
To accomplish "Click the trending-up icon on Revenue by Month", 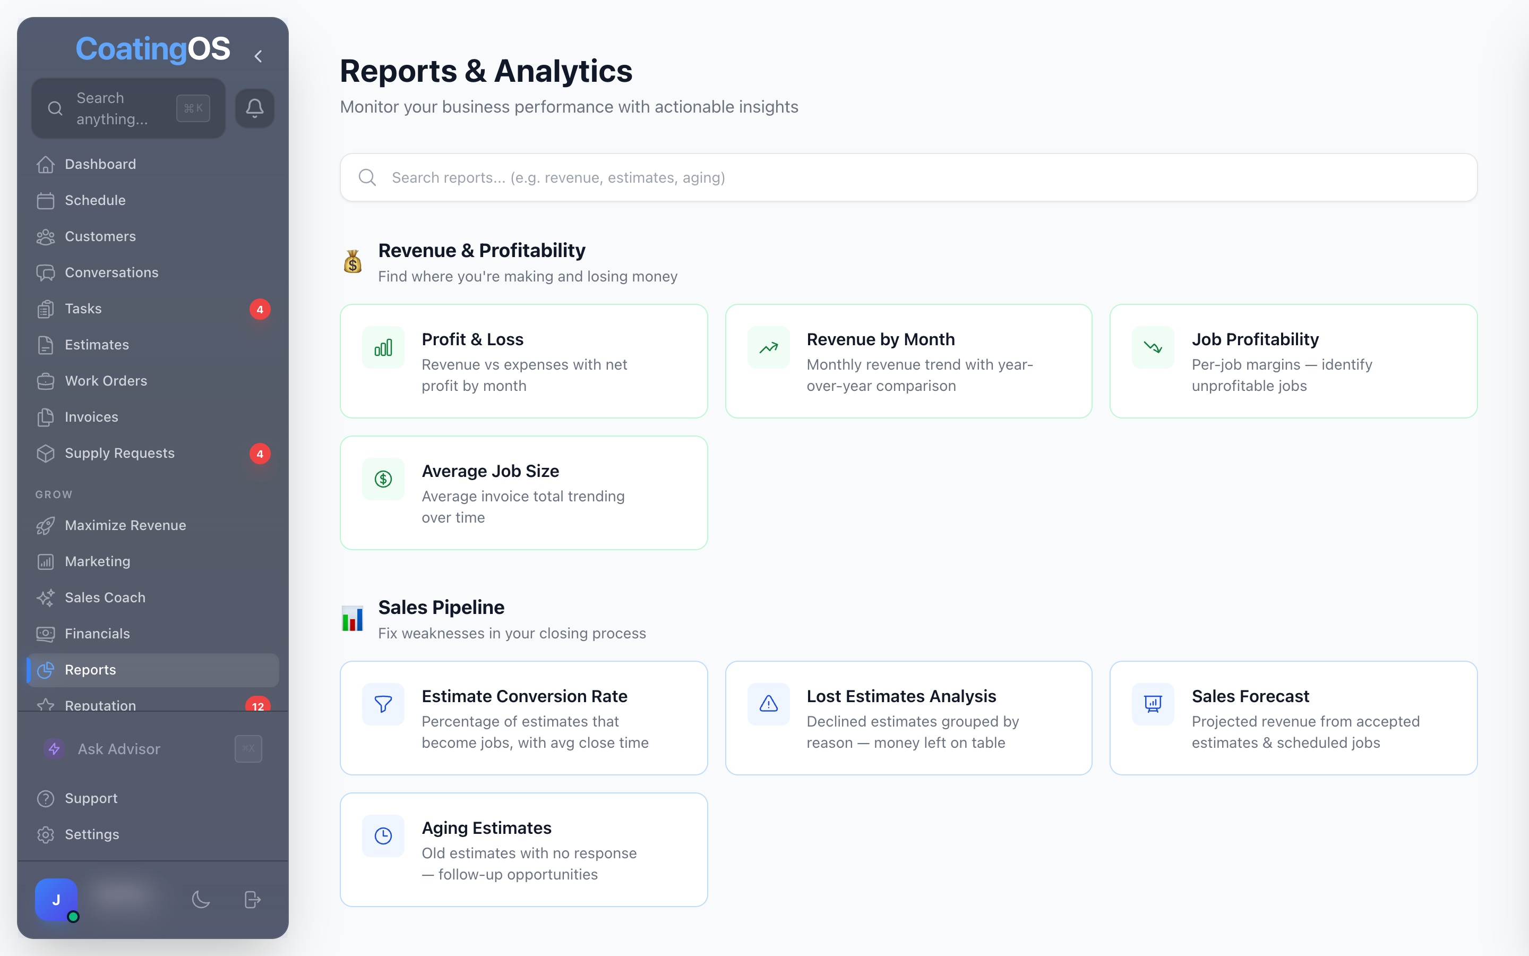I will pos(768,348).
